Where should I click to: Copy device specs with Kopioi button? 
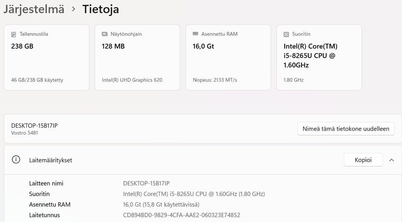(x=363, y=160)
